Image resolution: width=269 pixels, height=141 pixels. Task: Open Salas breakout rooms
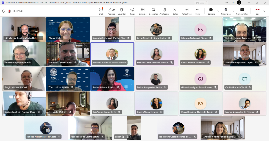click(175, 11)
